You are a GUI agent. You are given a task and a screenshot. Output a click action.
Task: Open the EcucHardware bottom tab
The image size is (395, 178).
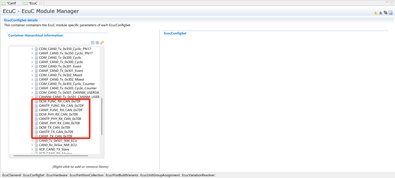[57, 175]
